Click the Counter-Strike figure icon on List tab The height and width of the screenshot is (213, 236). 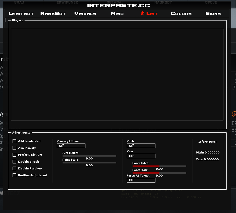coord(143,13)
